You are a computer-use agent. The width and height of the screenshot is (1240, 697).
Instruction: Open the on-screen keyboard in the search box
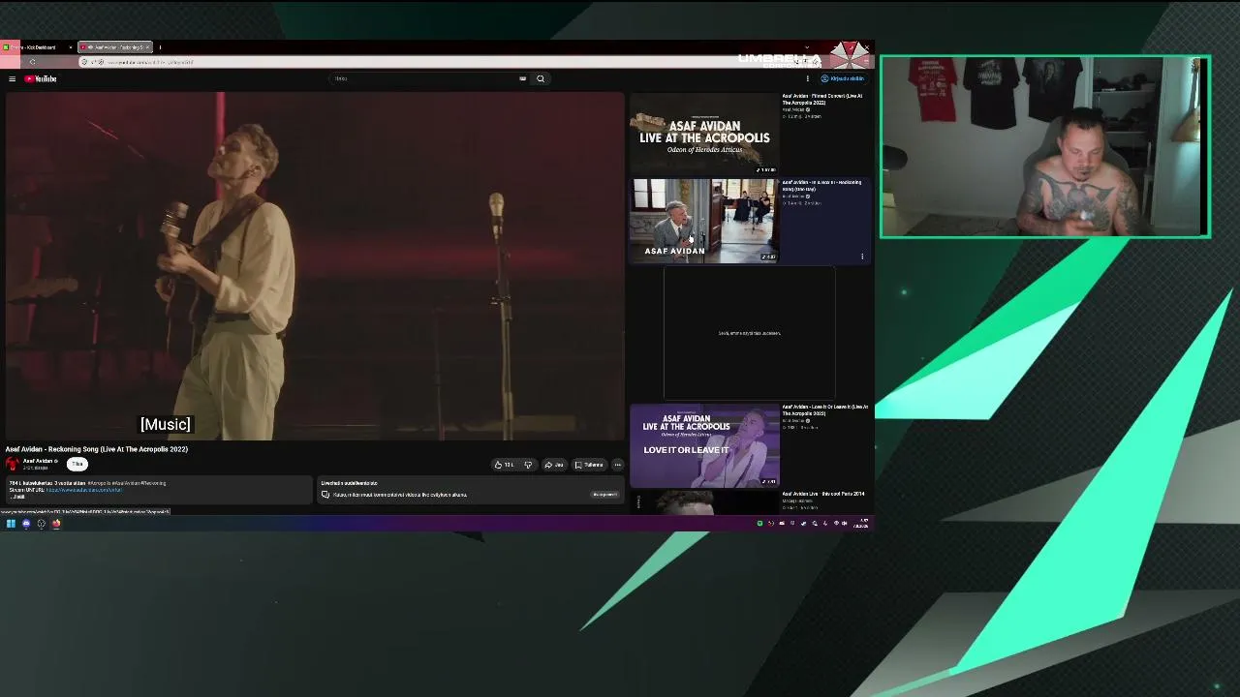522,78
